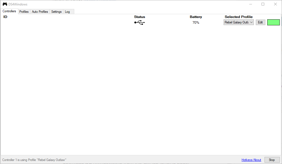The height and width of the screenshot is (164, 282).
Task: Switch to the Controllers tab
Action: pos(9,11)
